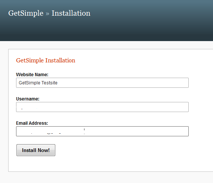Screen dimensions: 213x183
Task: Click the Install Now! button
Action: click(x=36, y=150)
